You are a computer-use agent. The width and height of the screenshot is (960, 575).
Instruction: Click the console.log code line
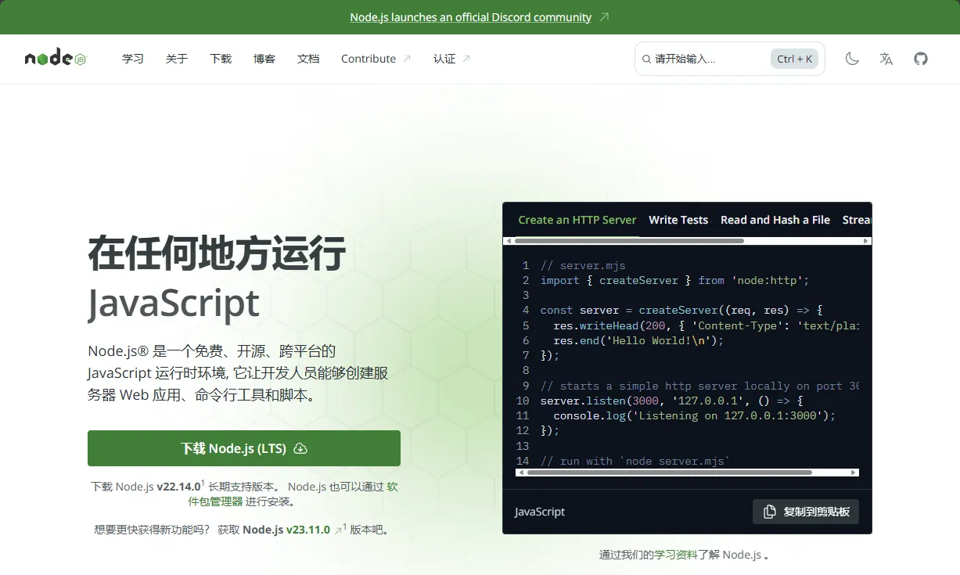click(695, 415)
